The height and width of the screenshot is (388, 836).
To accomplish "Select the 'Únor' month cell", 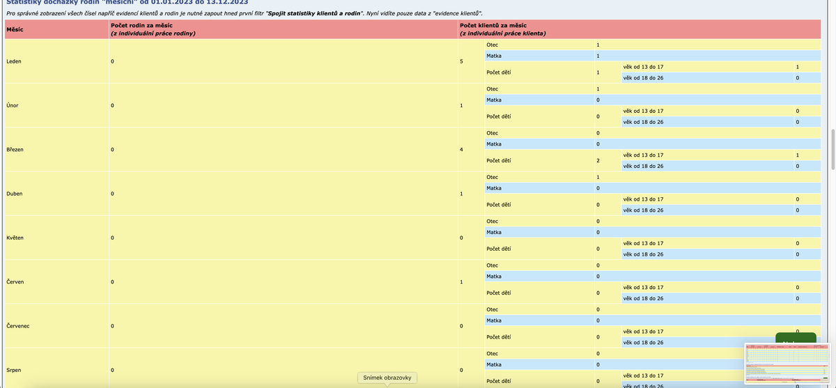I will click(13, 106).
